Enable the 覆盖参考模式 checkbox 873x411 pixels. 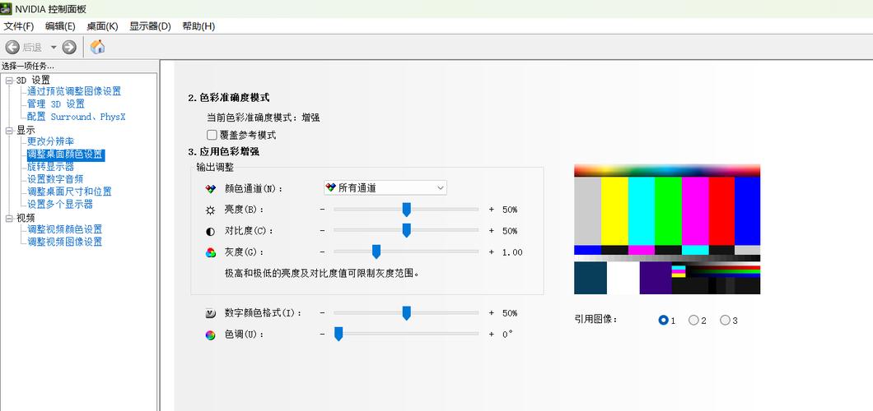coord(212,135)
